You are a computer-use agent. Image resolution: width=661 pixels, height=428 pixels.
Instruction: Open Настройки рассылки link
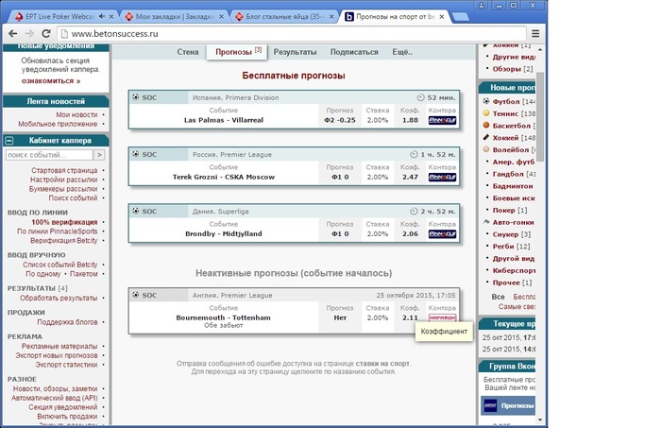63,180
